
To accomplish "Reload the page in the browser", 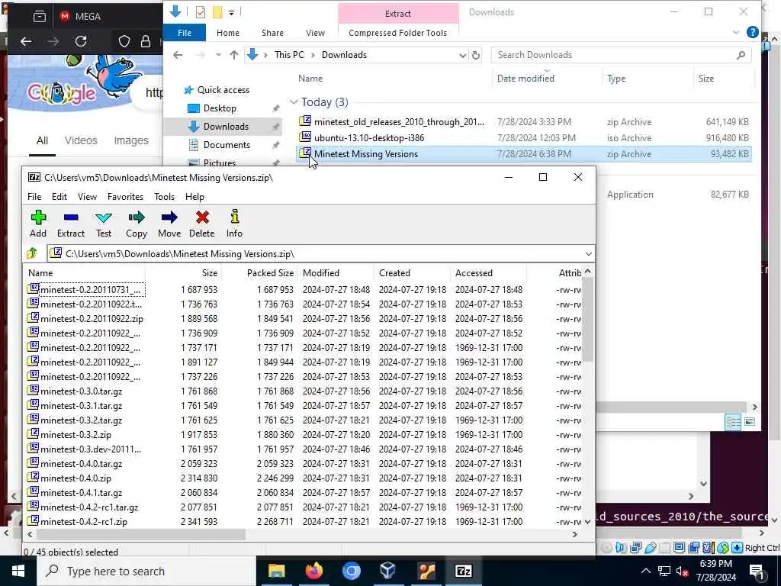I will click(x=81, y=41).
